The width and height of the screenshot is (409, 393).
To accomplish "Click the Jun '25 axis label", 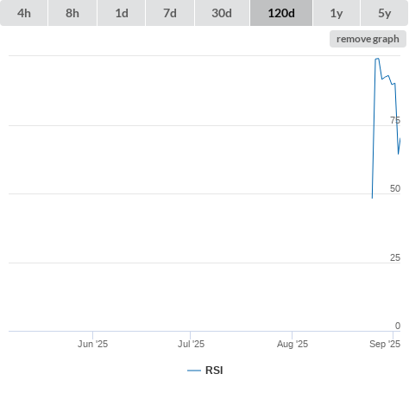I will (x=92, y=344).
